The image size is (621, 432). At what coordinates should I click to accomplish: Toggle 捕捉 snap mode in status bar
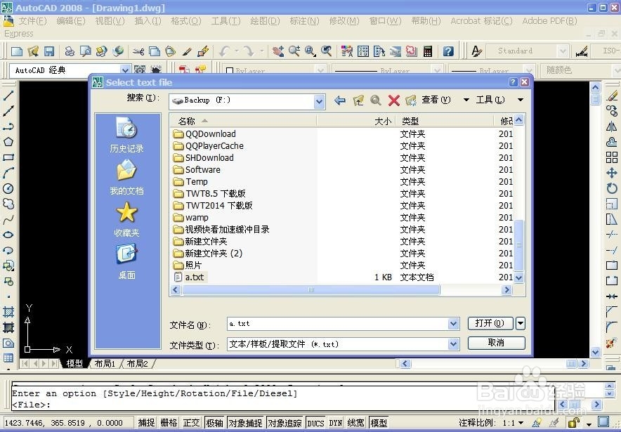click(x=146, y=423)
